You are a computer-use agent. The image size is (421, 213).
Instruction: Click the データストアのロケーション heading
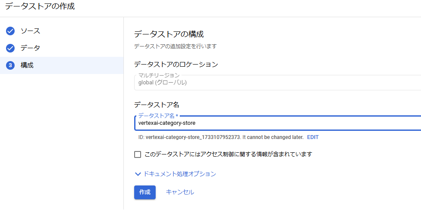click(176, 65)
